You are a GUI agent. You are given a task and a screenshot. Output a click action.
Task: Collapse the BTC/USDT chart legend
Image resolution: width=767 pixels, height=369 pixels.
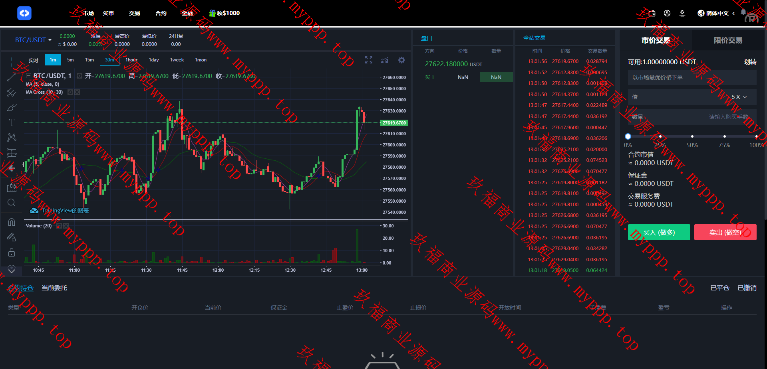pyautogui.click(x=29, y=76)
